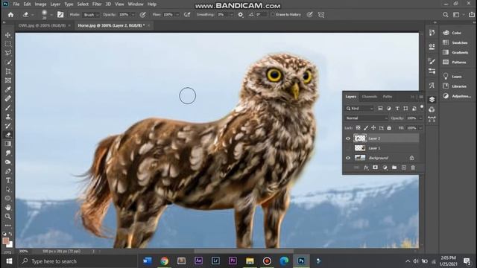Open layer Opacity dropdown in Layers panel
The image size is (477, 268).
pyautogui.click(x=420, y=118)
